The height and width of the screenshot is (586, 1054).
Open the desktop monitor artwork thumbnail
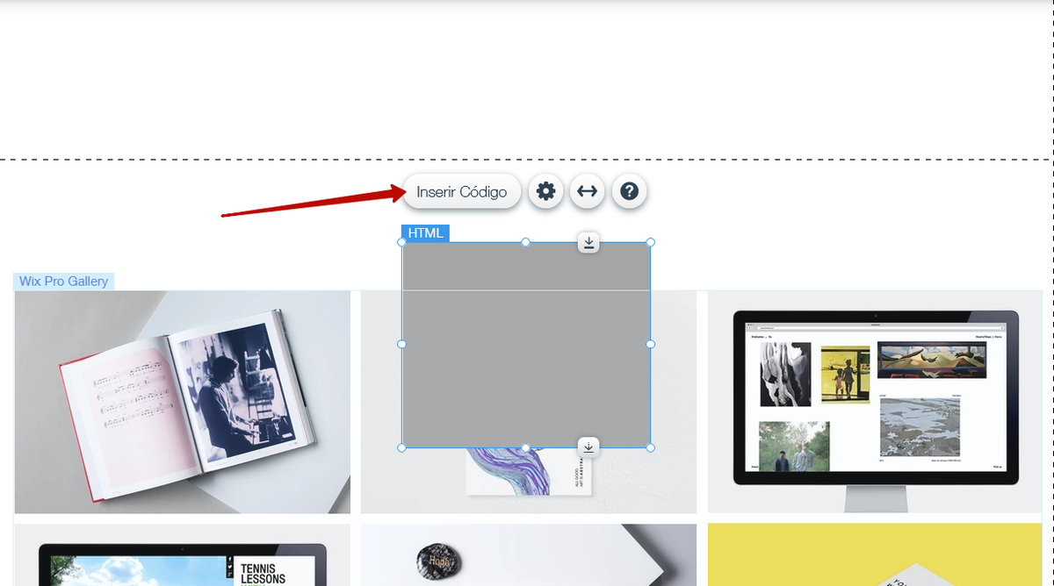coord(875,402)
